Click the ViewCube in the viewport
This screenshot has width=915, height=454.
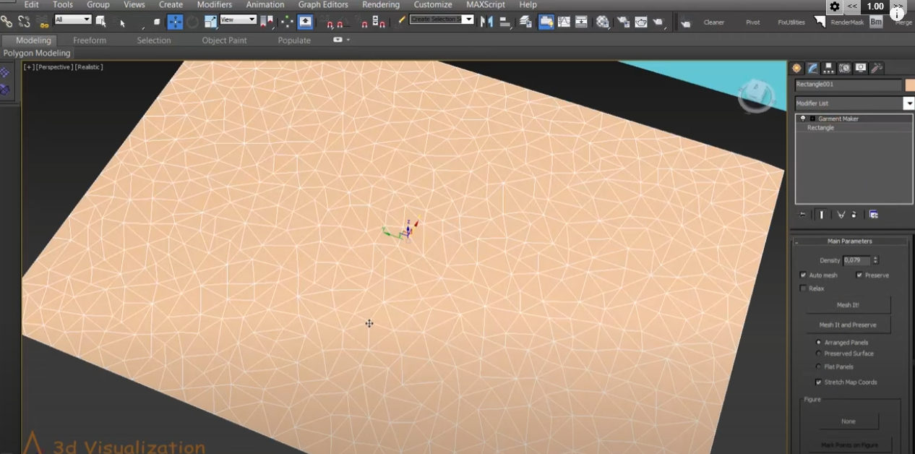756,95
